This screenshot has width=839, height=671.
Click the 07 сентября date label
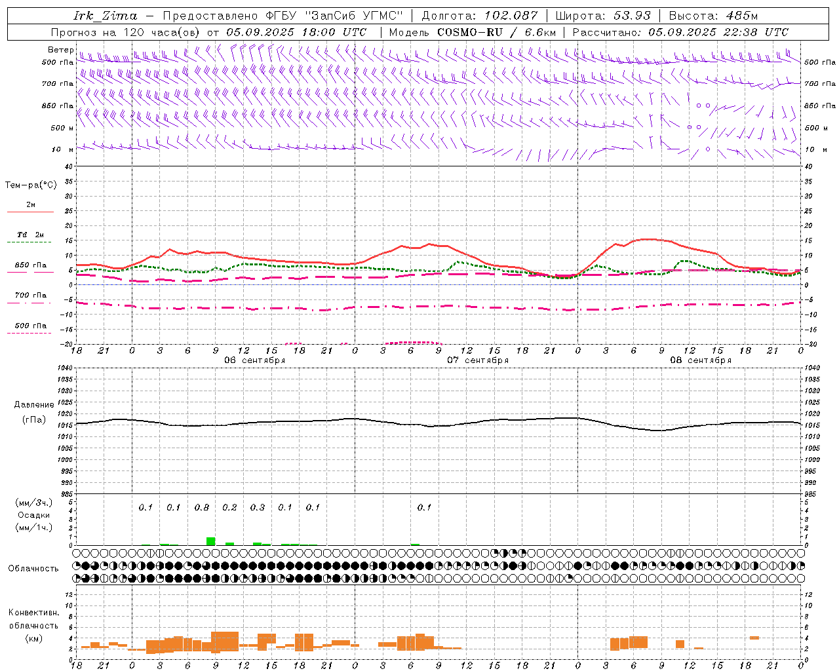point(478,360)
